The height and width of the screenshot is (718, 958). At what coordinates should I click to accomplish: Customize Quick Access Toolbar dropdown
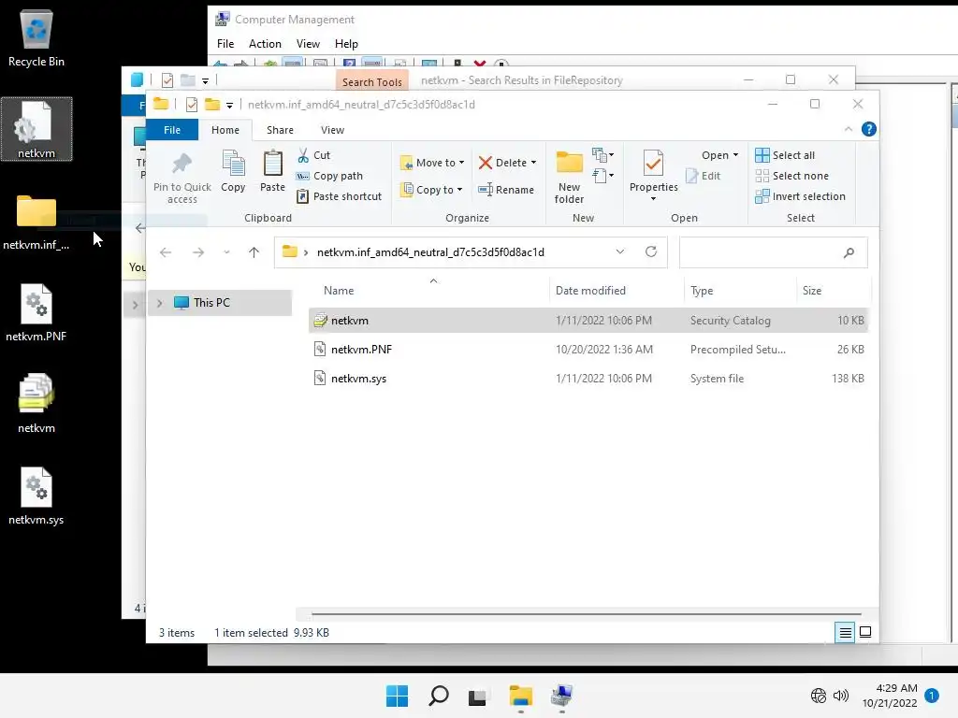[x=229, y=105]
